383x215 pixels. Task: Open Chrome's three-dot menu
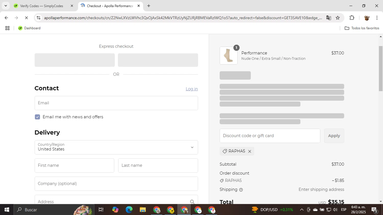point(377,18)
